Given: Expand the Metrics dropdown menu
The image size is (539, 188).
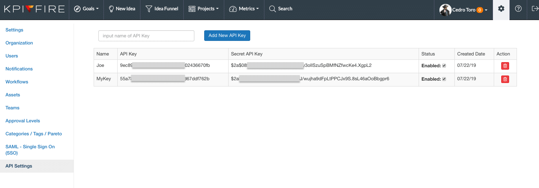Looking at the screenshot, I should tap(244, 9).
